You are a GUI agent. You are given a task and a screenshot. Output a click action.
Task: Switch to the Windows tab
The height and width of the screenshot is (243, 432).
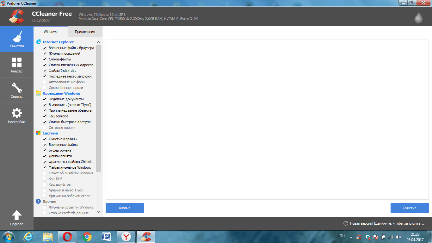click(x=51, y=32)
